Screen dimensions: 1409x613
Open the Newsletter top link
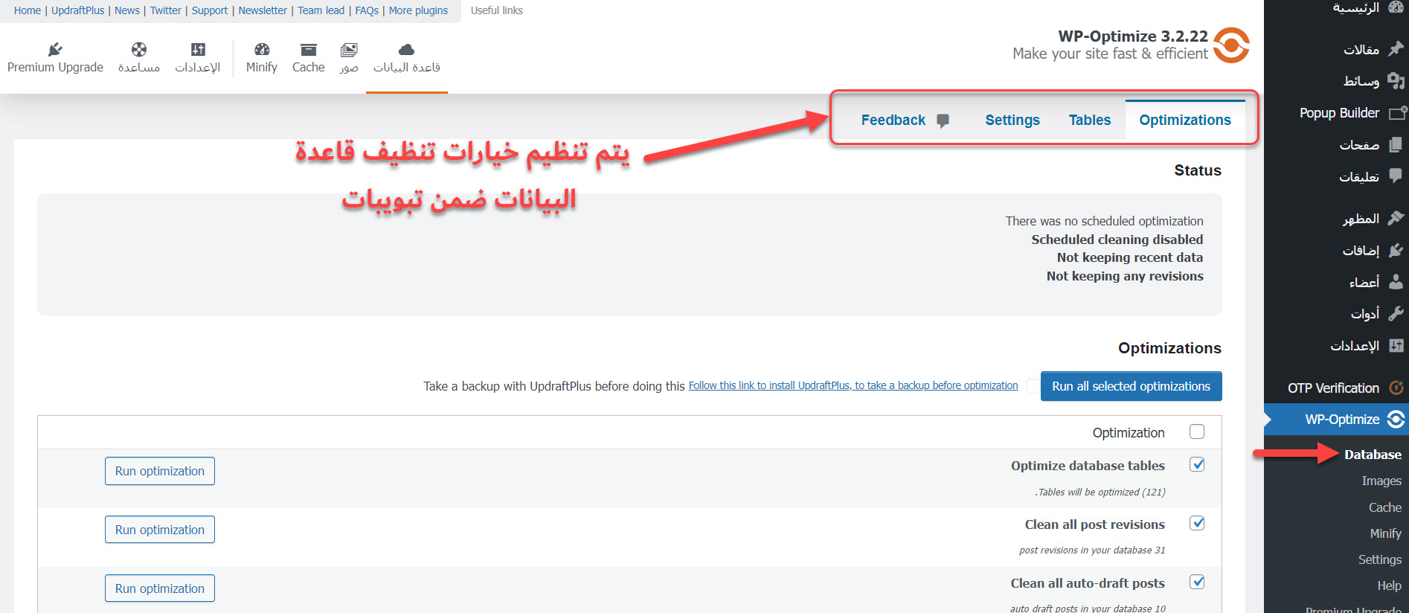pyautogui.click(x=263, y=10)
